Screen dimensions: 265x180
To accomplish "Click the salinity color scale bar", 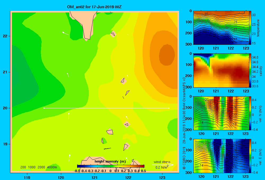I will (250, 70).
